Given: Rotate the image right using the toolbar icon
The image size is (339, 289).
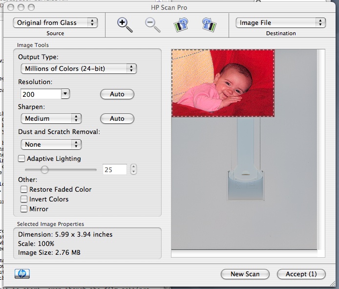Looking at the screenshot, I should [209, 24].
